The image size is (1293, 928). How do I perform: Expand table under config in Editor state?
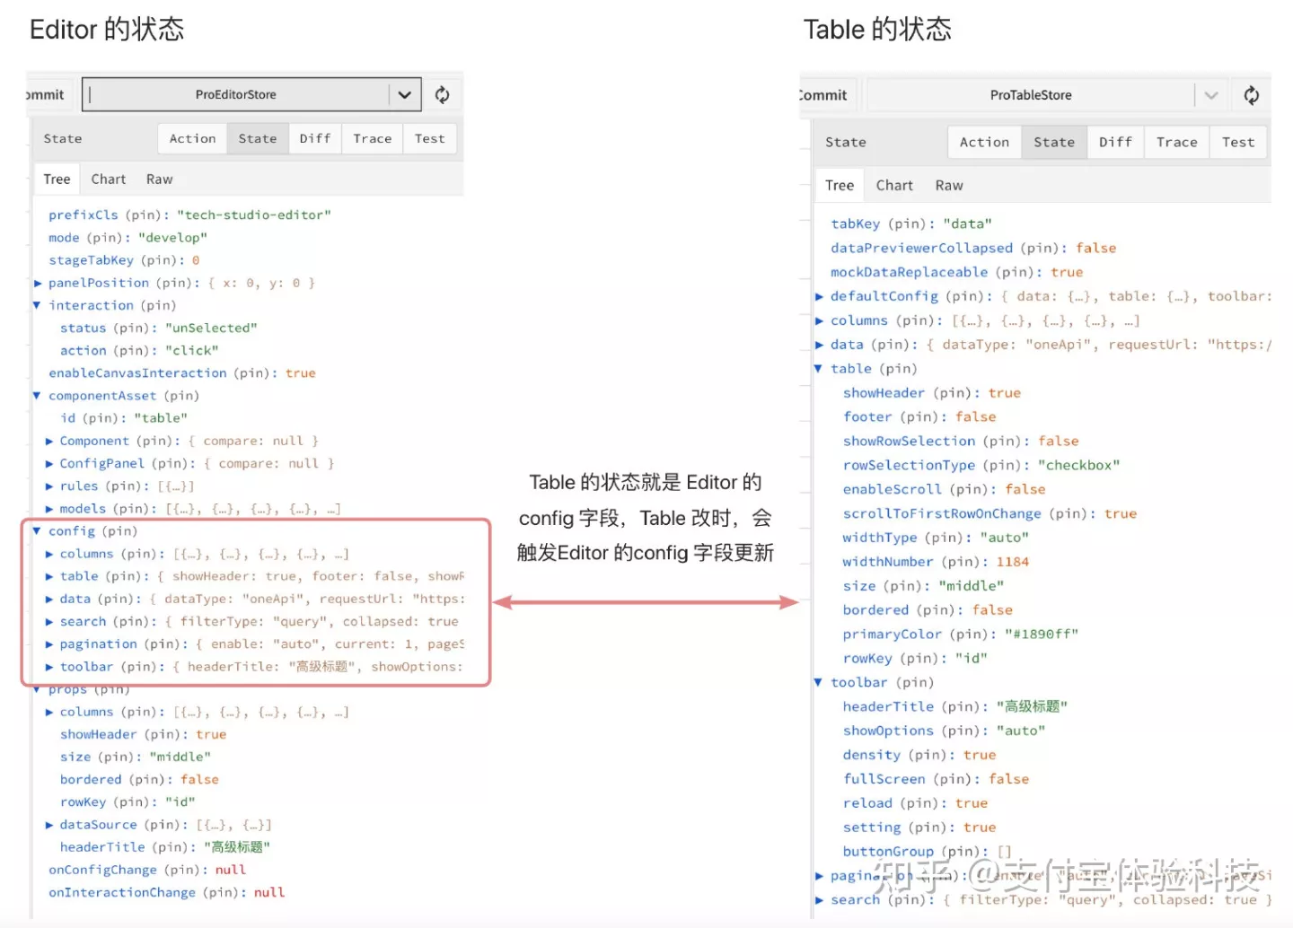tap(49, 576)
